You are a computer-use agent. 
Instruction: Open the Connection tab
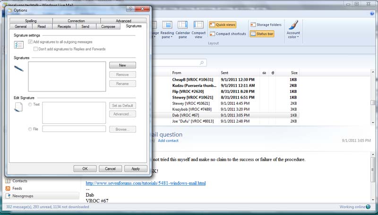(x=77, y=21)
